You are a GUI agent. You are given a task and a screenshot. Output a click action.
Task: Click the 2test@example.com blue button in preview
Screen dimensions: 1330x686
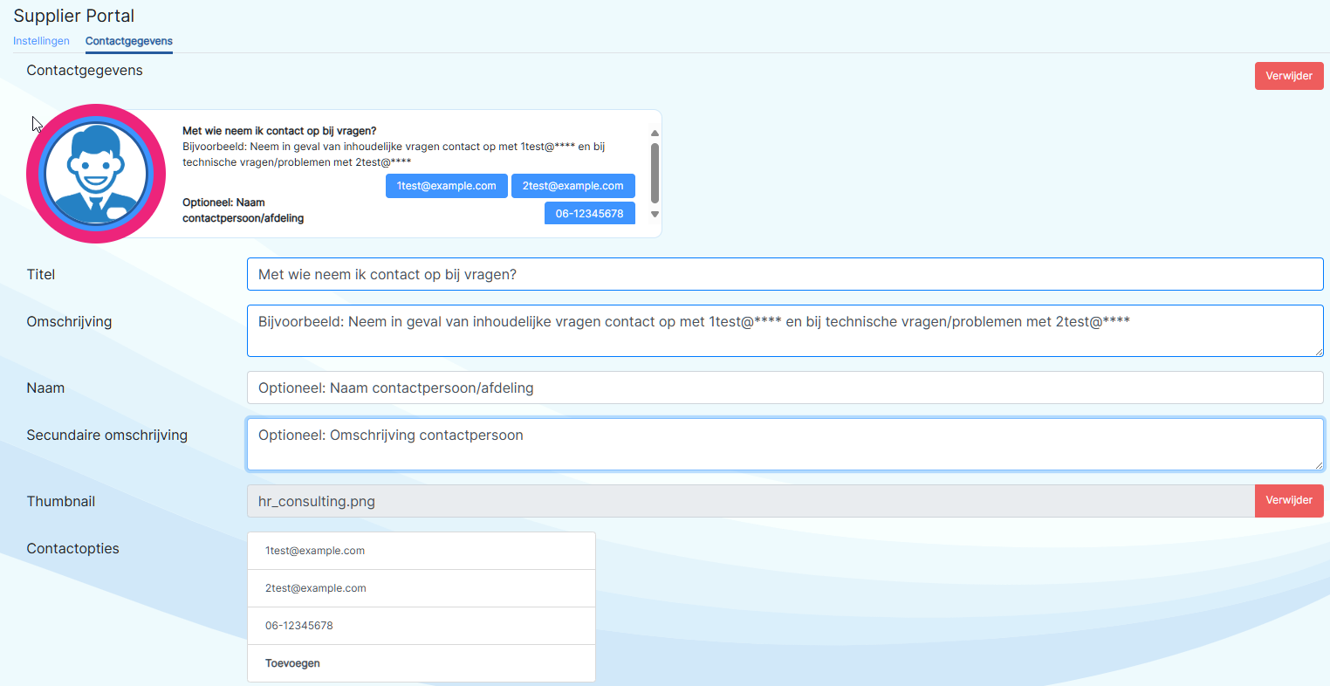point(572,186)
